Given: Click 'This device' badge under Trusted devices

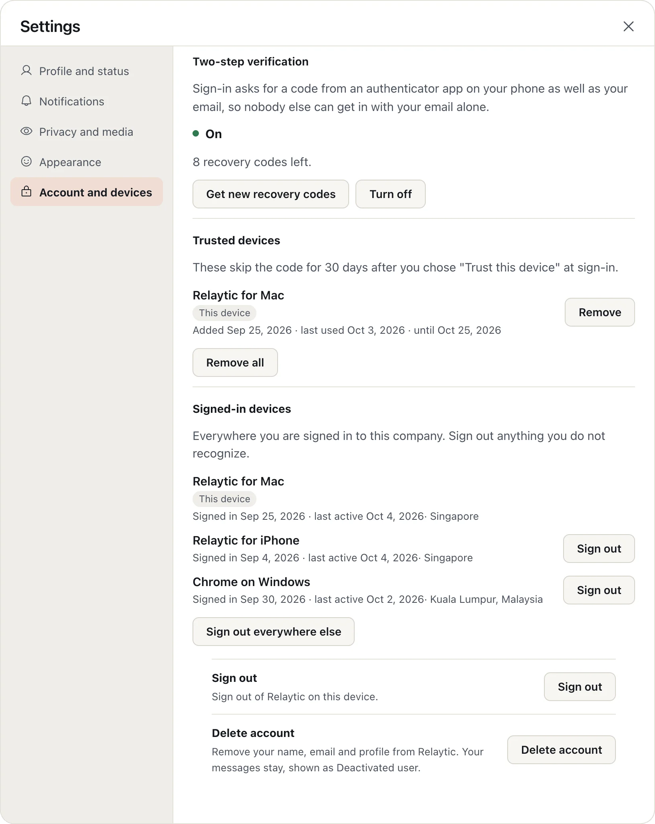Looking at the screenshot, I should [x=224, y=313].
